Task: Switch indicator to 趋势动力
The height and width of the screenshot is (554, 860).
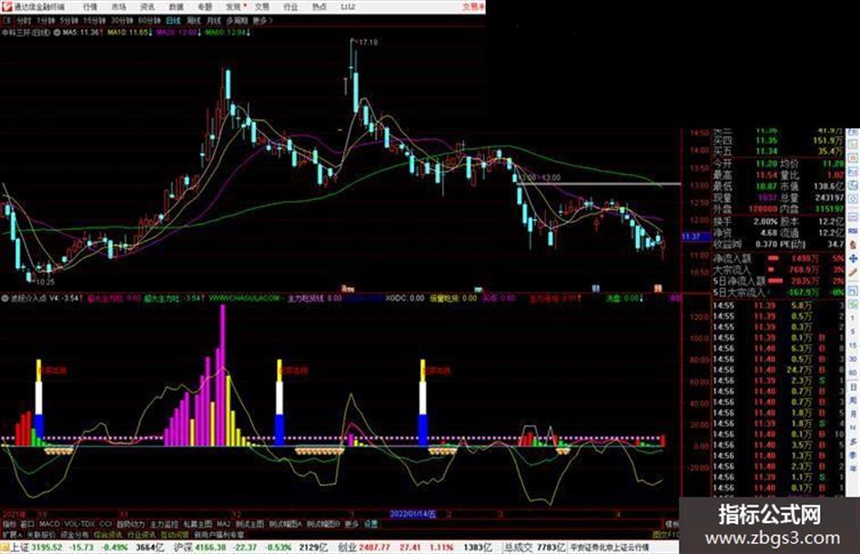Action: pyautogui.click(x=130, y=524)
